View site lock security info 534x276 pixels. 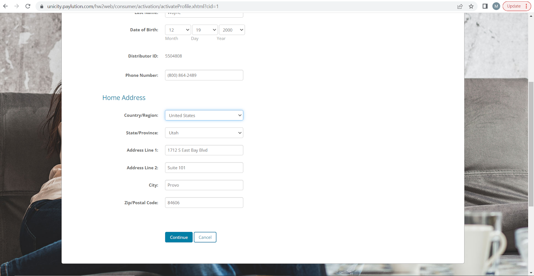(42, 6)
